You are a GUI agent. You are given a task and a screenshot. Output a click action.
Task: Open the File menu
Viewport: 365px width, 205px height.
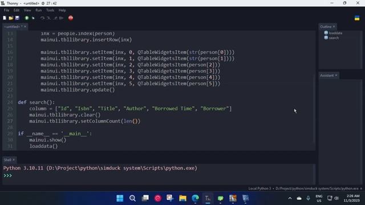[x=6, y=10]
